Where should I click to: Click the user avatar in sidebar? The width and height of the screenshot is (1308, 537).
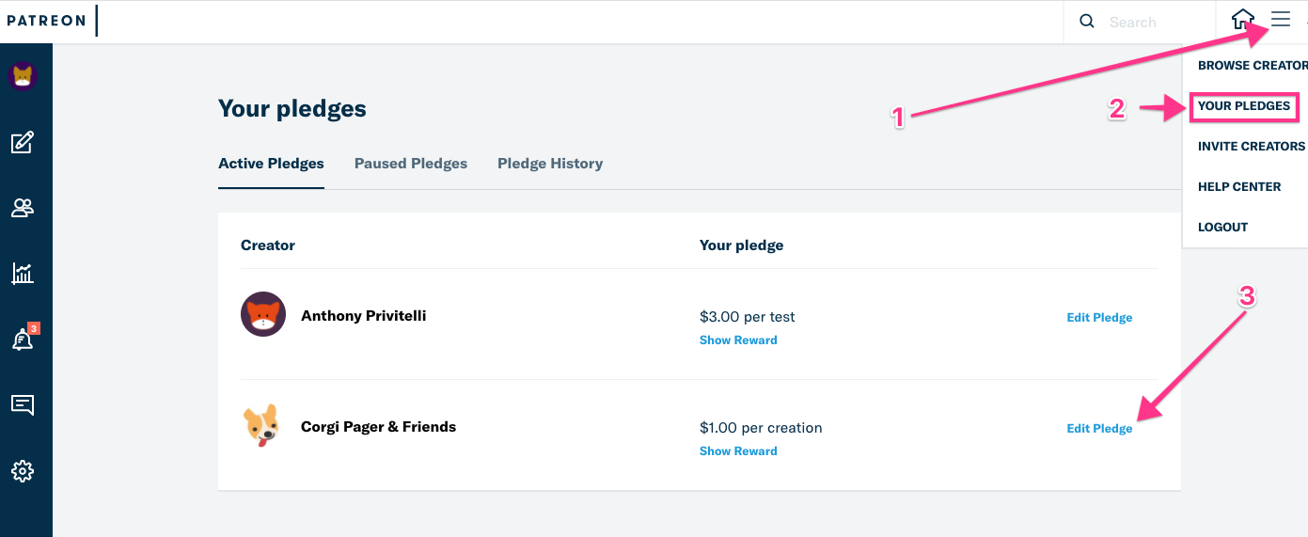23,76
